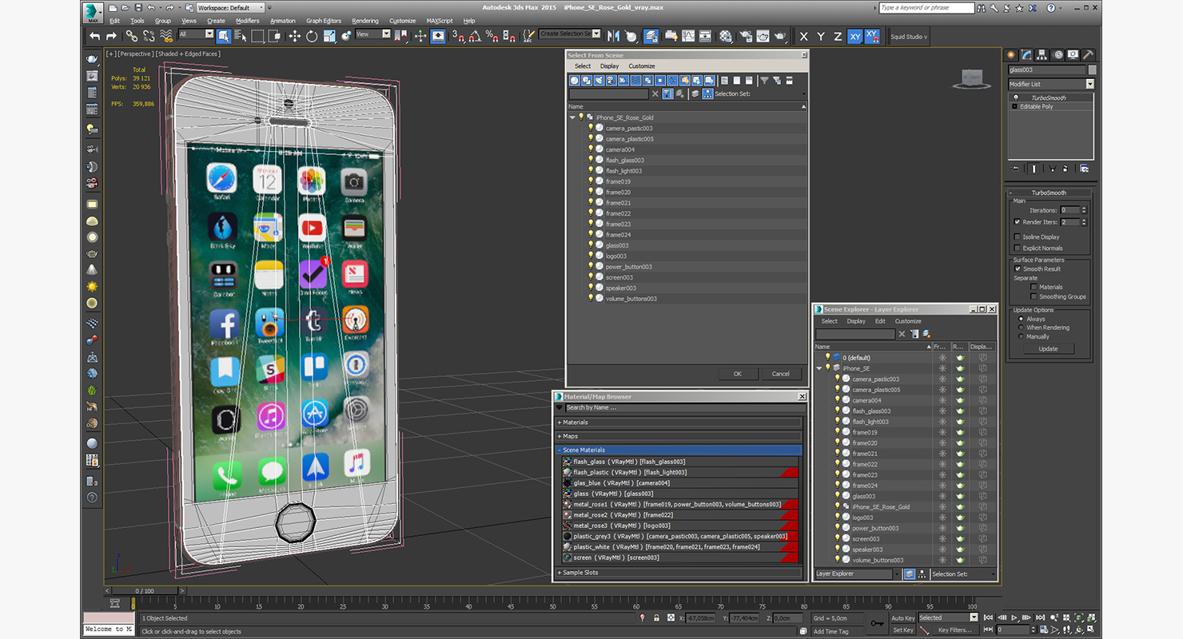Click the Undo arrow in main toolbar
The height and width of the screenshot is (639, 1183).
pos(95,36)
